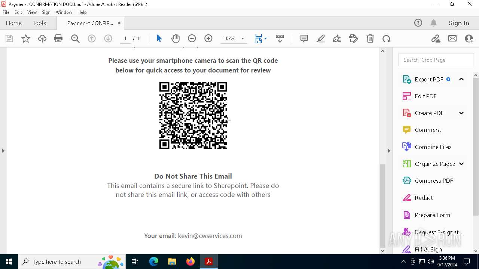Open File Explorer from the taskbar
This screenshot has height=269, width=479.
pos(172,262)
